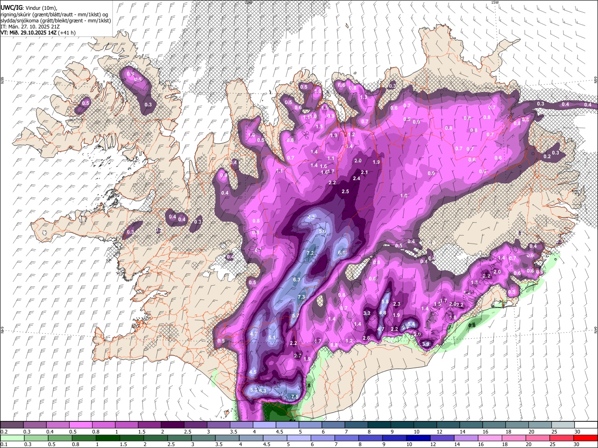
Task: Click the 6.1 precipitation value on the map
Action: (342, 253)
